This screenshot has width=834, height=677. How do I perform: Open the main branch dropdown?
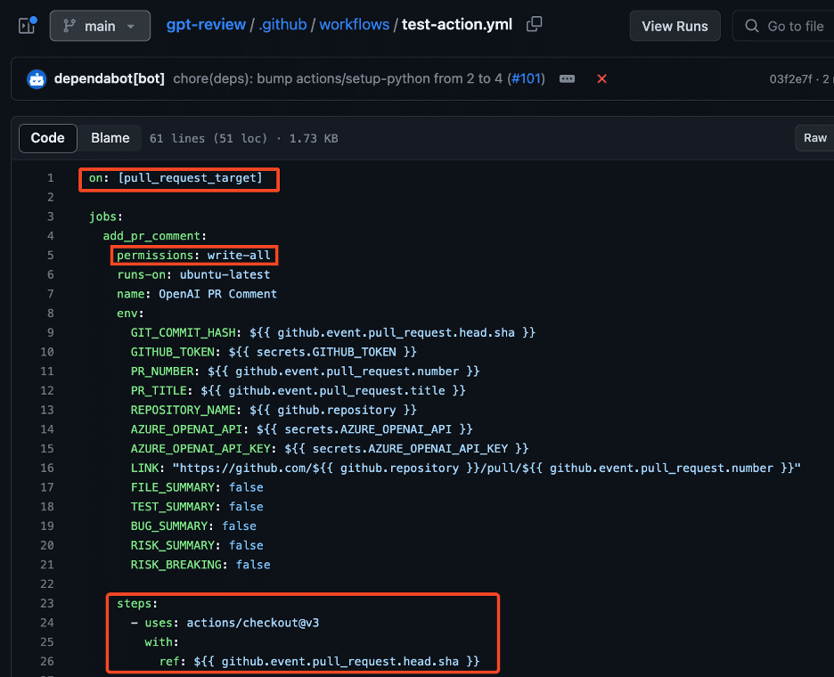click(x=100, y=25)
